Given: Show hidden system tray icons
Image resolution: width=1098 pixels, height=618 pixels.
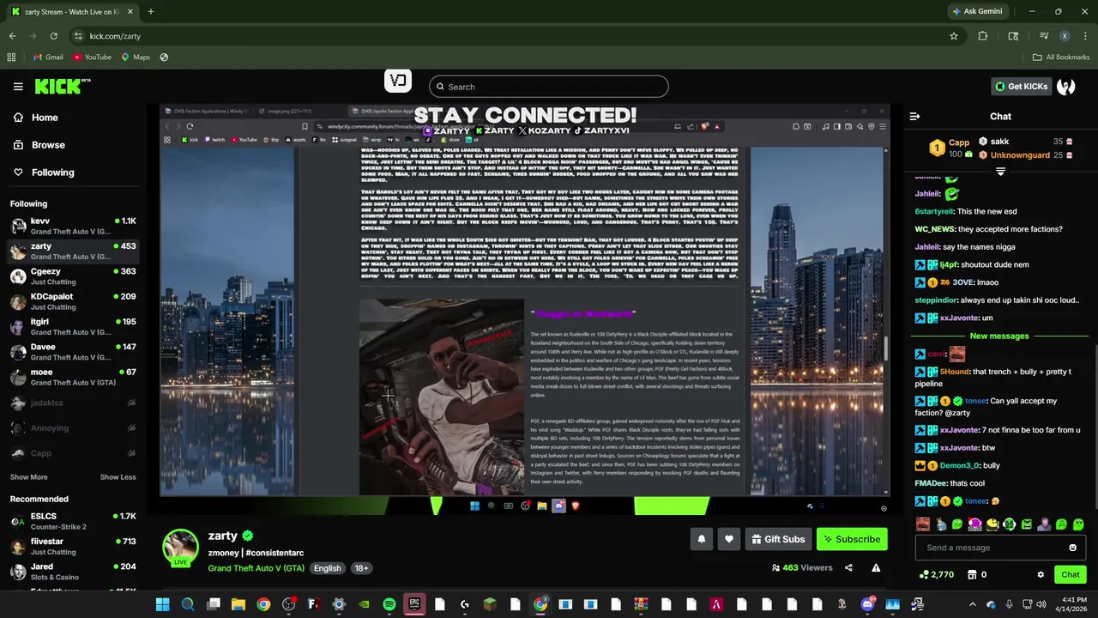Looking at the screenshot, I should point(972,604).
